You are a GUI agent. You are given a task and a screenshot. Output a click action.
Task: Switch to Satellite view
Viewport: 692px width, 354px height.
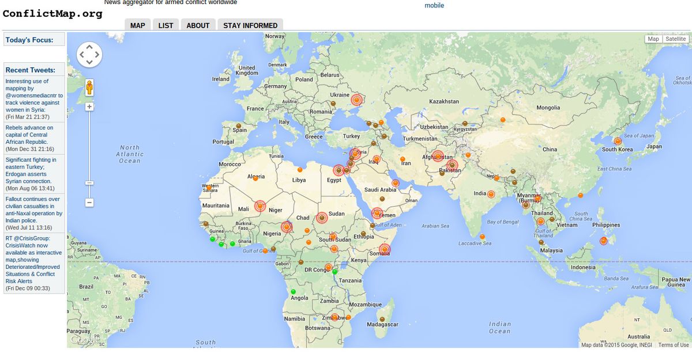[676, 38]
